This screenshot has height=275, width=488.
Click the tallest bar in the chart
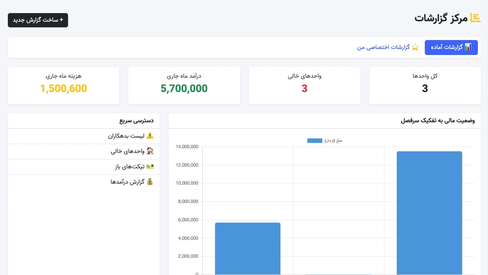coord(429,213)
